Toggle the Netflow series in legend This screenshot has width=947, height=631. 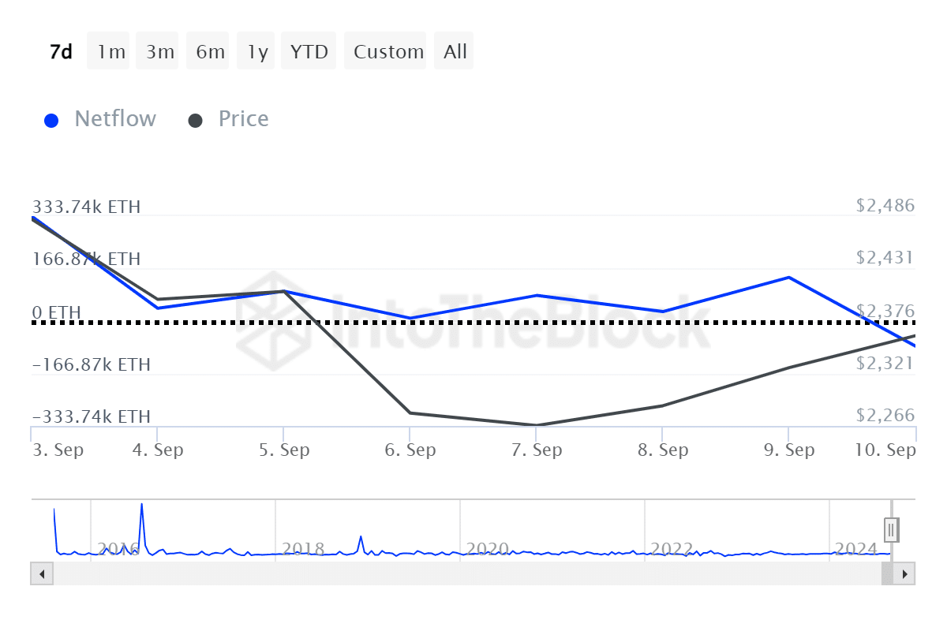pyautogui.click(x=115, y=119)
